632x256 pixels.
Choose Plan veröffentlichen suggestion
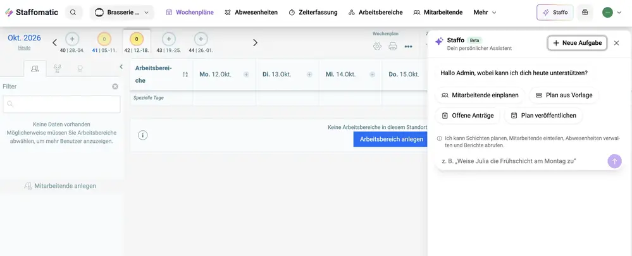pos(543,116)
